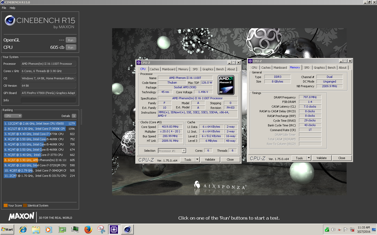Image resolution: width=377 pixels, height=235 pixels.
Task: Switch to Cinebench via its taskbar icon
Action: click(x=127, y=230)
